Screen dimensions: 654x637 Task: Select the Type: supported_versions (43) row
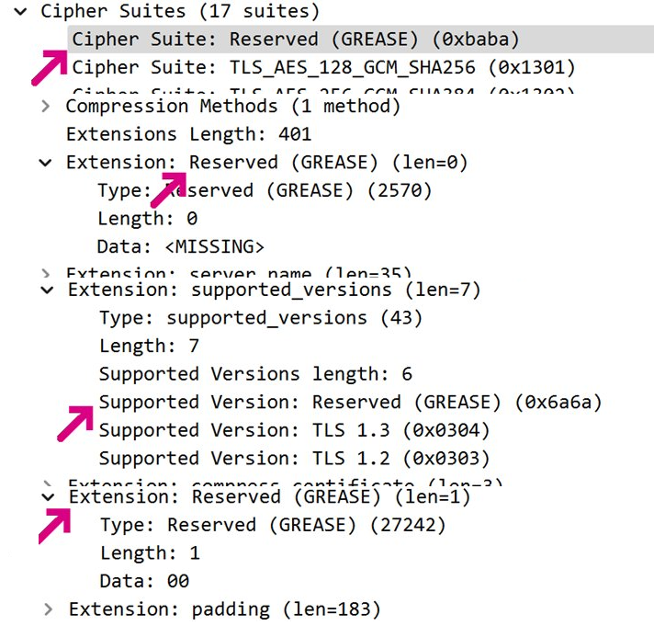pyautogui.click(x=260, y=318)
